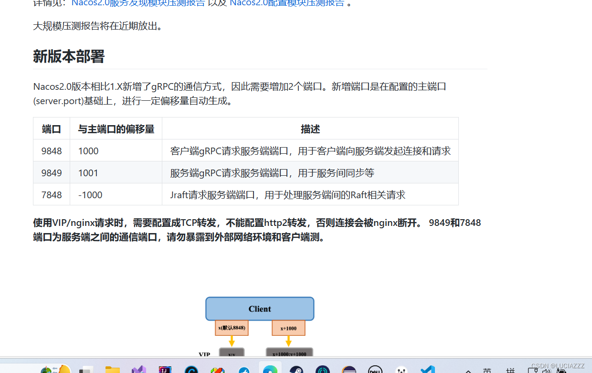Open the Nacos2.0配置模块压测报告 link
The image size is (592, 373).
pyautogui.click(x=287, y=3)
